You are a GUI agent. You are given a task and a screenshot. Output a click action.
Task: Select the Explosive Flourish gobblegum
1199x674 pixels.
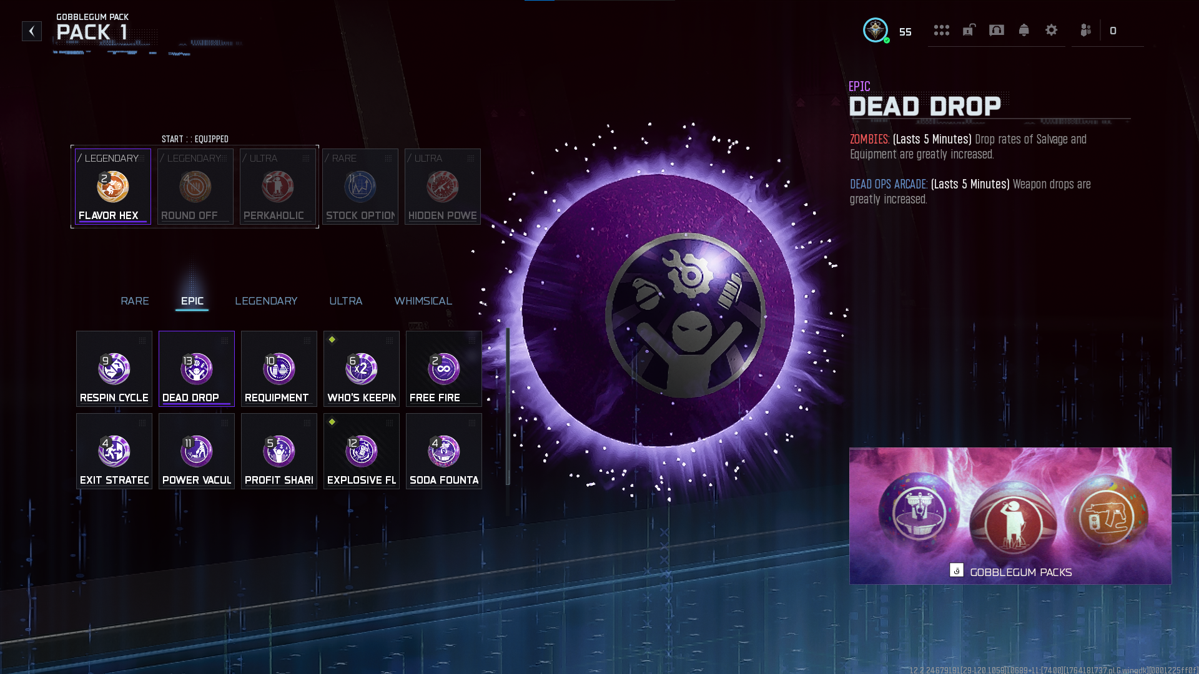[361, 451]
